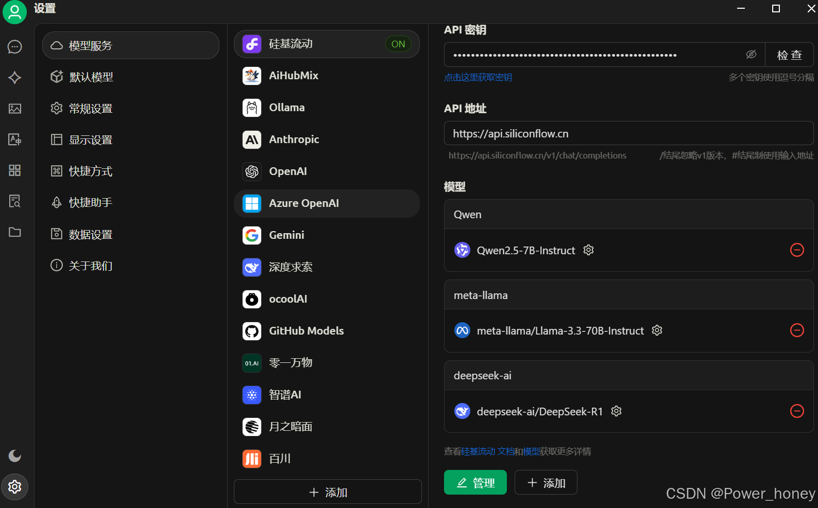Click the settings gear sidebar icon
818x508 pixels.
pyautogui.click(x=15, y=486)
